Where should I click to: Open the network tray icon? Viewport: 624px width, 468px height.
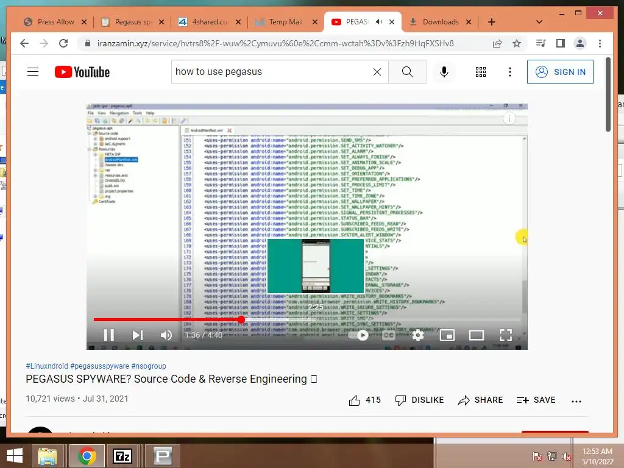pos(552,456)
